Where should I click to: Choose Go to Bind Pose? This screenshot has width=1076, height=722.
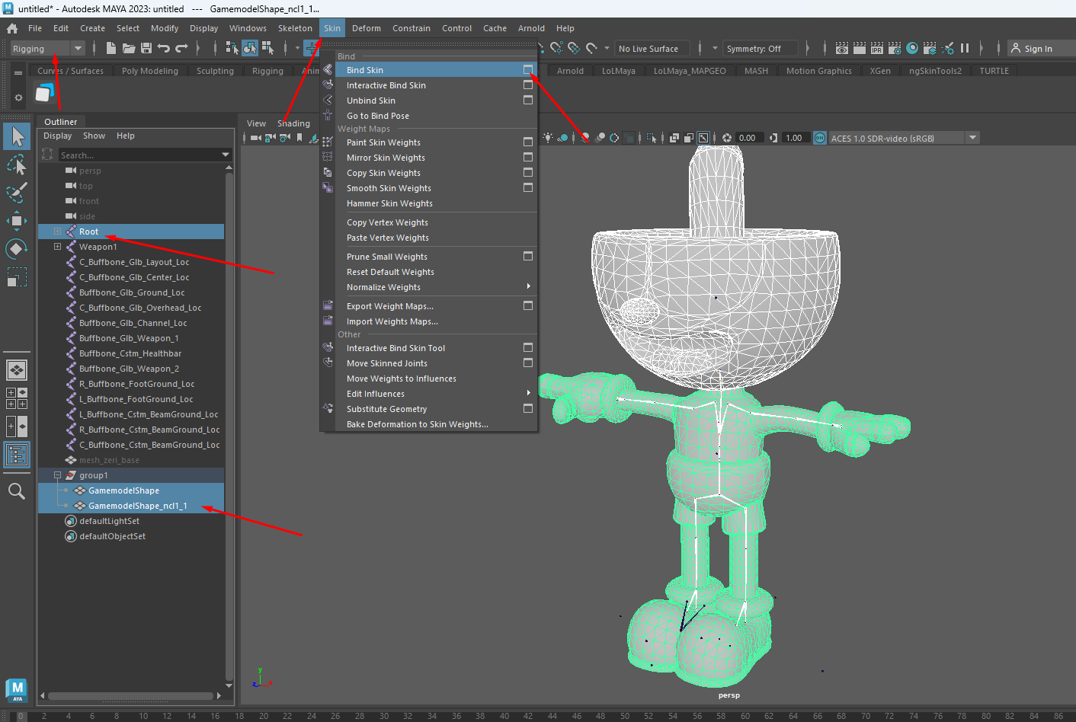tap(378, 116)
